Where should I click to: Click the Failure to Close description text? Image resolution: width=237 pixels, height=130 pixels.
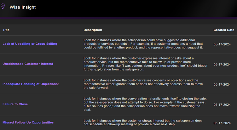pyautogui.click(x=144, y=104)
